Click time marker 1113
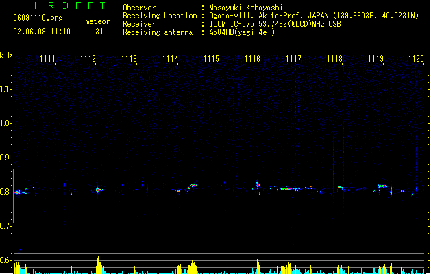 (x=129, y=59)
